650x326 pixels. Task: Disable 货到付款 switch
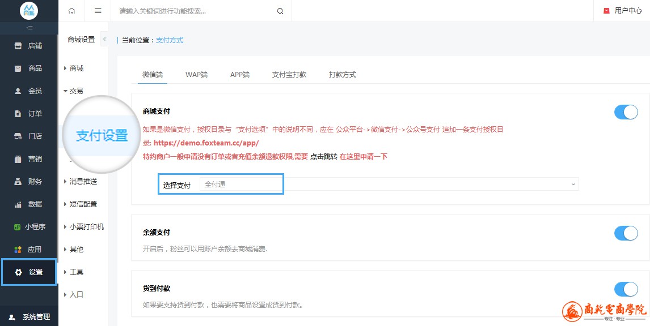[x=626, y=289]
